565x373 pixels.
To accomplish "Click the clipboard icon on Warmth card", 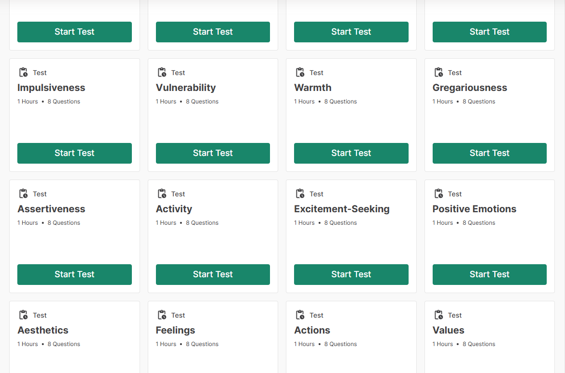I will (300, 73).
